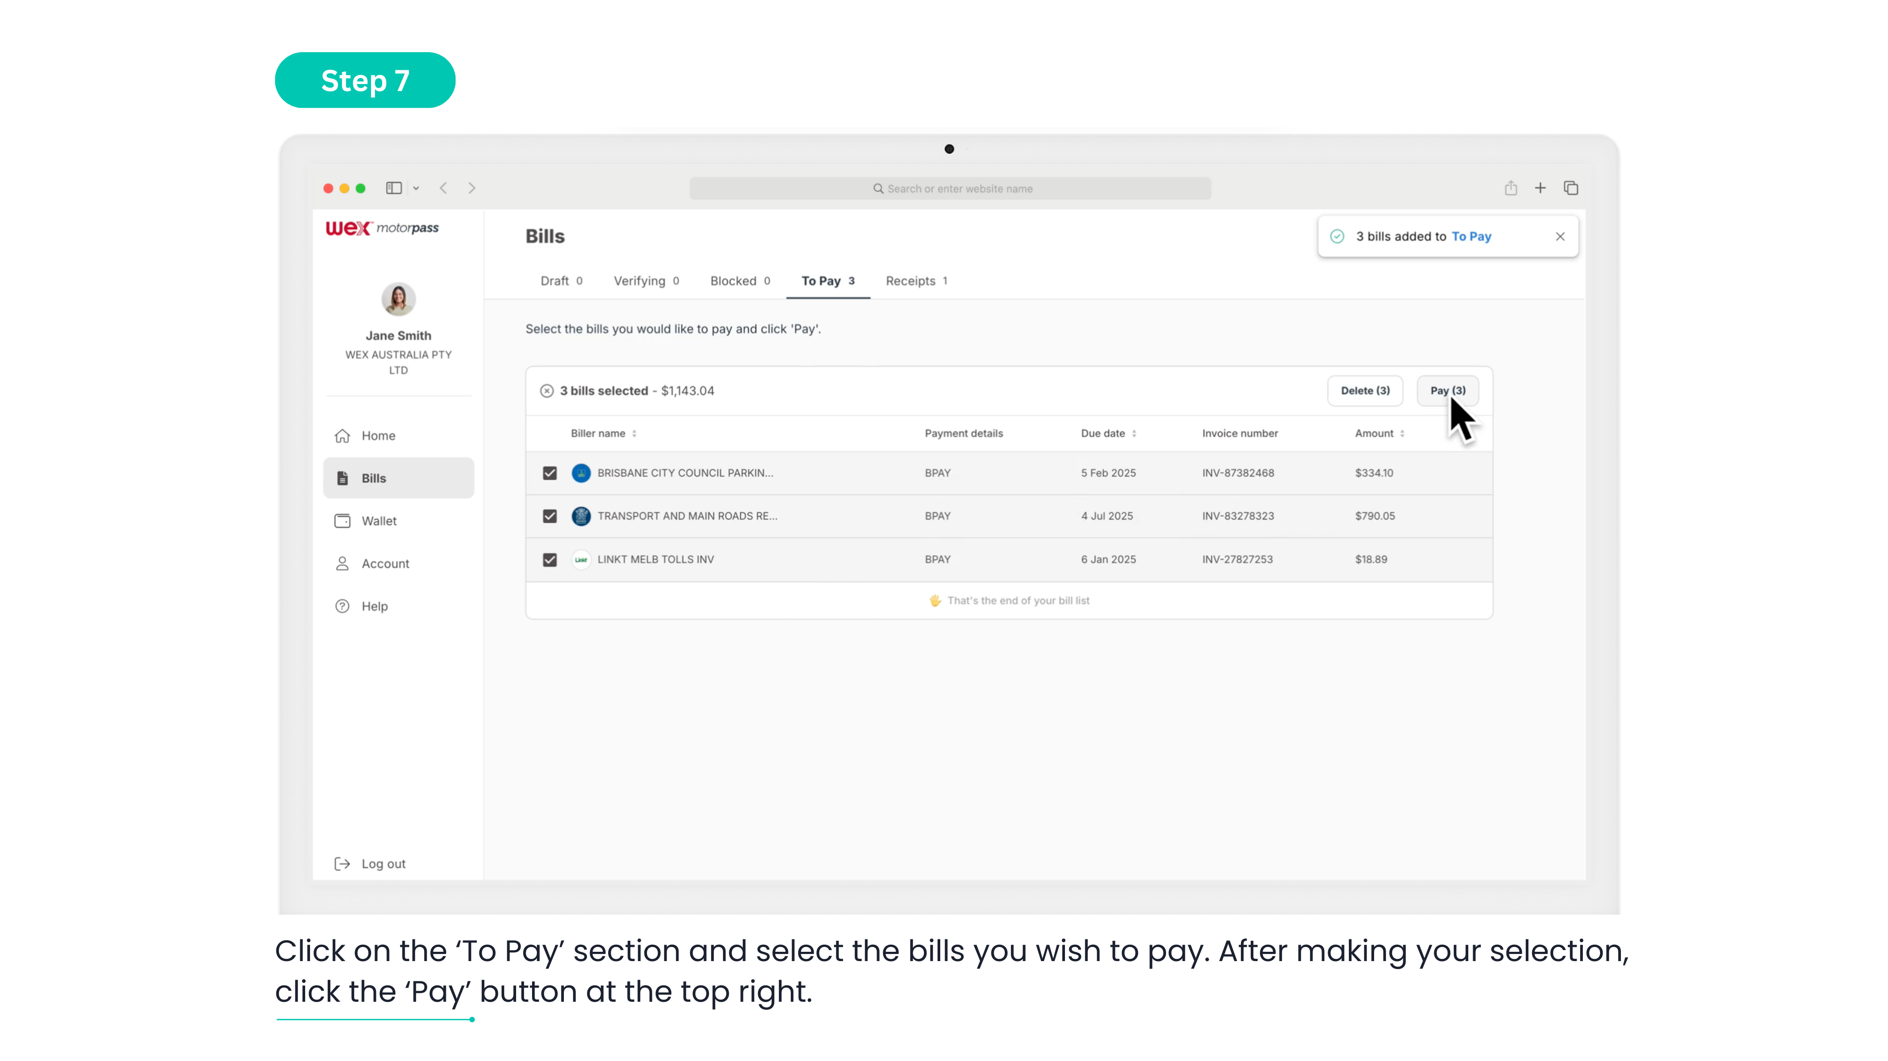The image size is (1888, 1061).
Task: Open Wallet from the sidebar
Action: point(378,521)
